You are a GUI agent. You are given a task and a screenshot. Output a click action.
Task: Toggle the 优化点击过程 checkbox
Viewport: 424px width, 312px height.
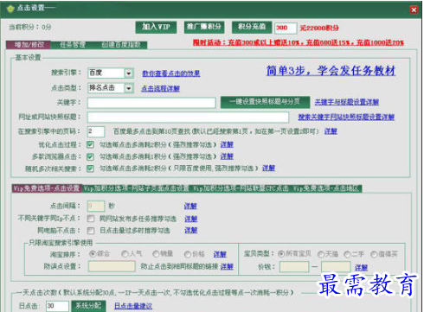point(90,144)
